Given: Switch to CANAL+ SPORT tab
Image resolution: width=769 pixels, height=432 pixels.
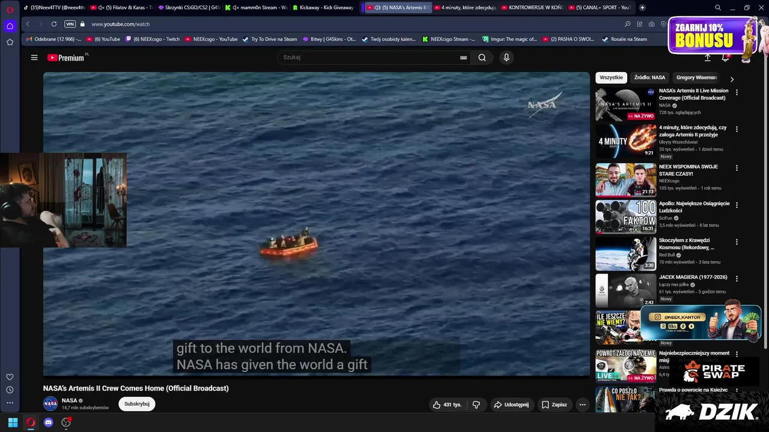Looking at the screenshot, I should [x=599, y=8].
